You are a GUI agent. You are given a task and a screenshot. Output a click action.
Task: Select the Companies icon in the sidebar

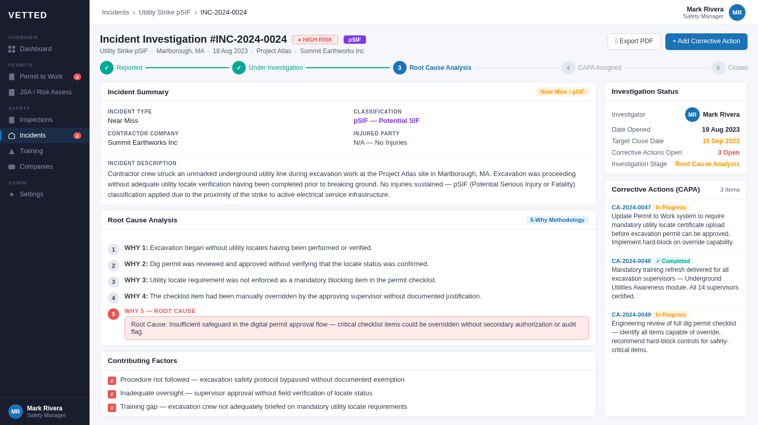(12, 167)
